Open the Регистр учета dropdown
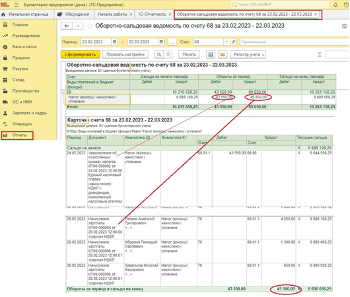Viewport: 350px width, 297px height. (x=248, y=54)
